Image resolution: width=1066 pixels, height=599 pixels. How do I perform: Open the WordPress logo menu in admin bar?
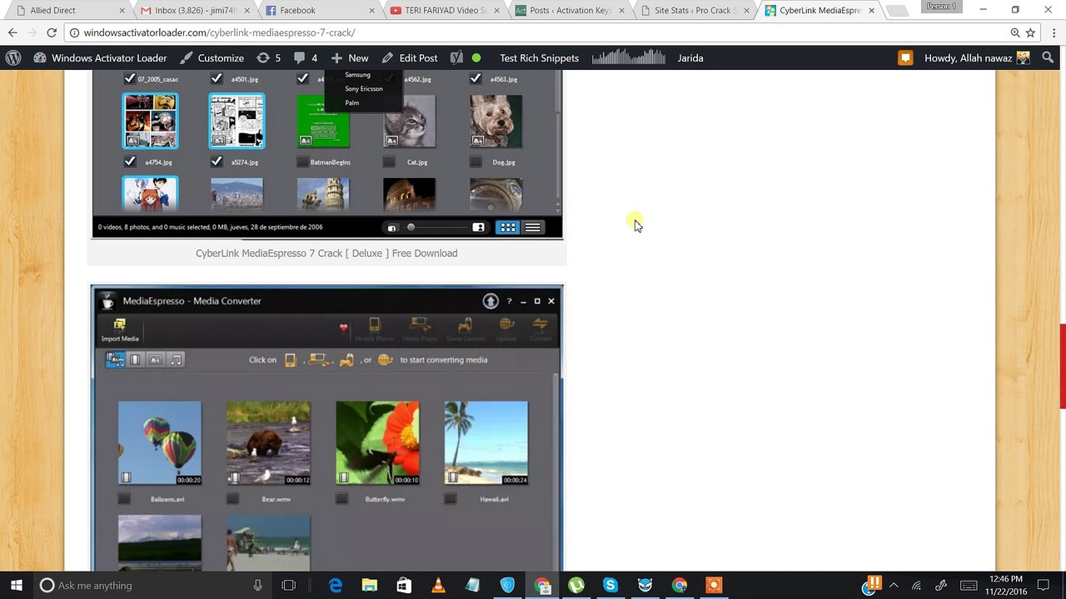click(x=13, y=58)
